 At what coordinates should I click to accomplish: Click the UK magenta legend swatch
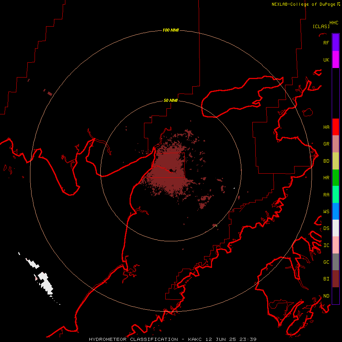336,60
